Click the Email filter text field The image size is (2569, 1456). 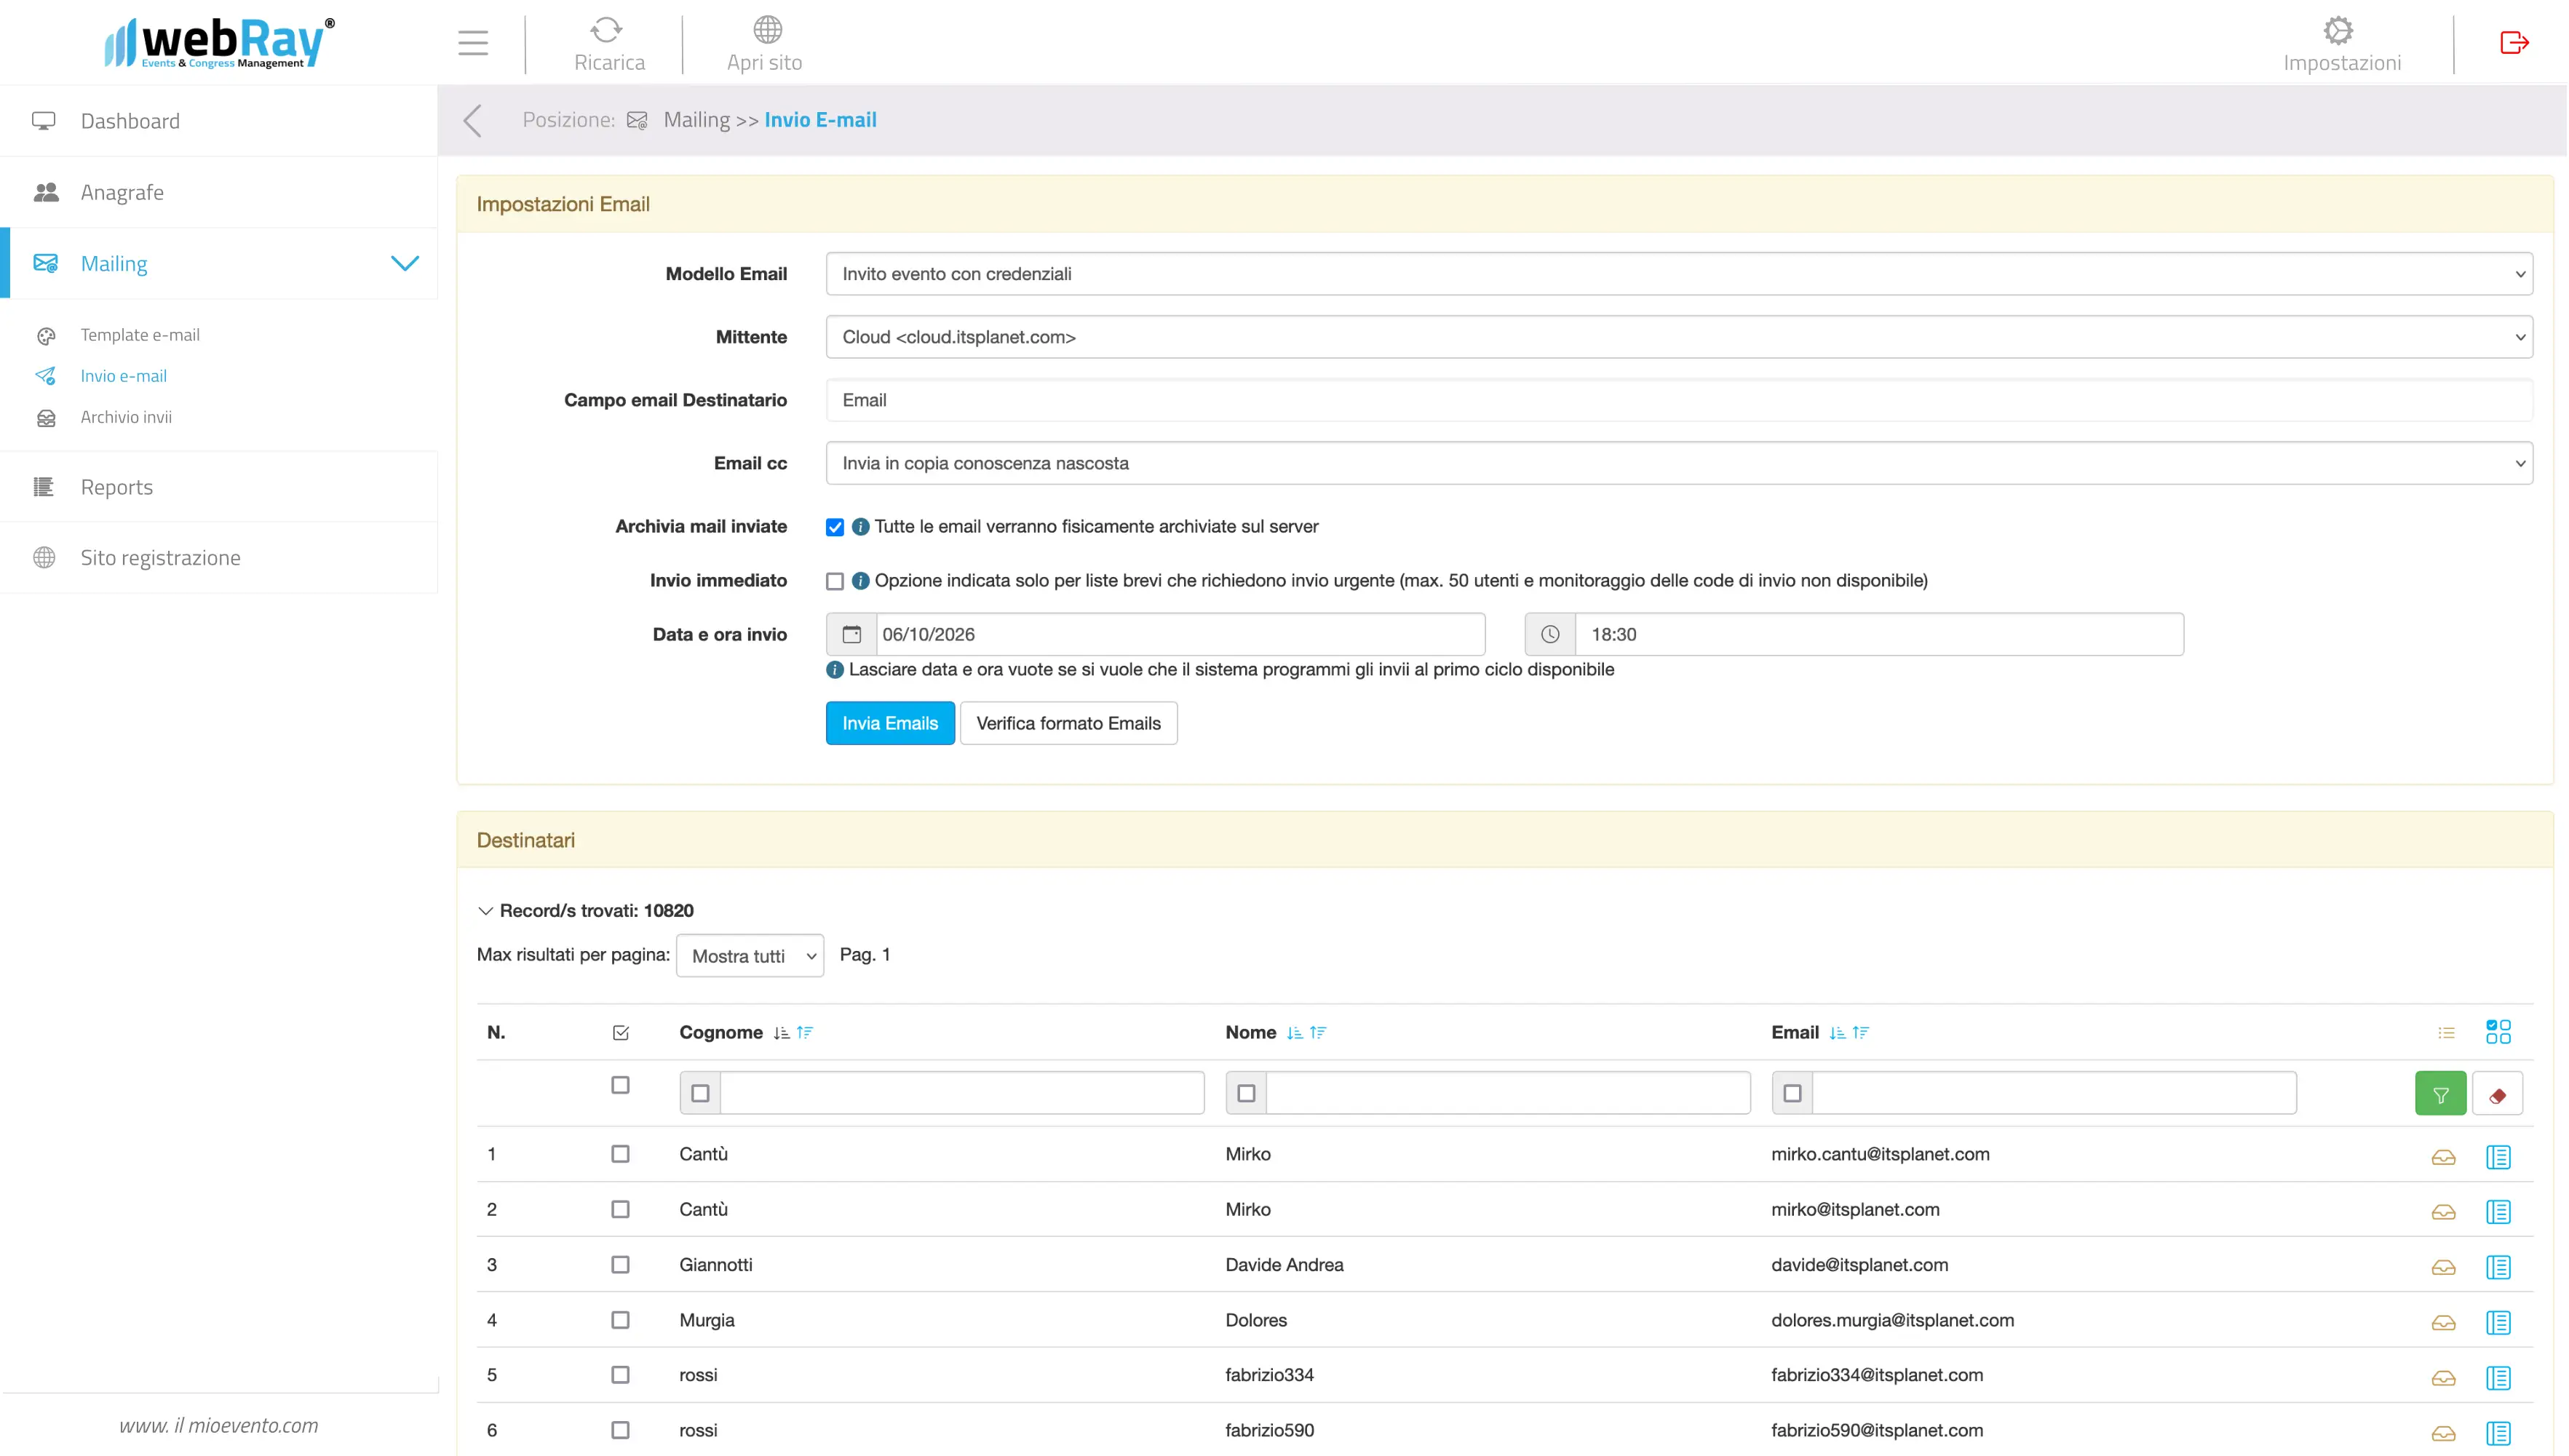coord(2054,1093)
